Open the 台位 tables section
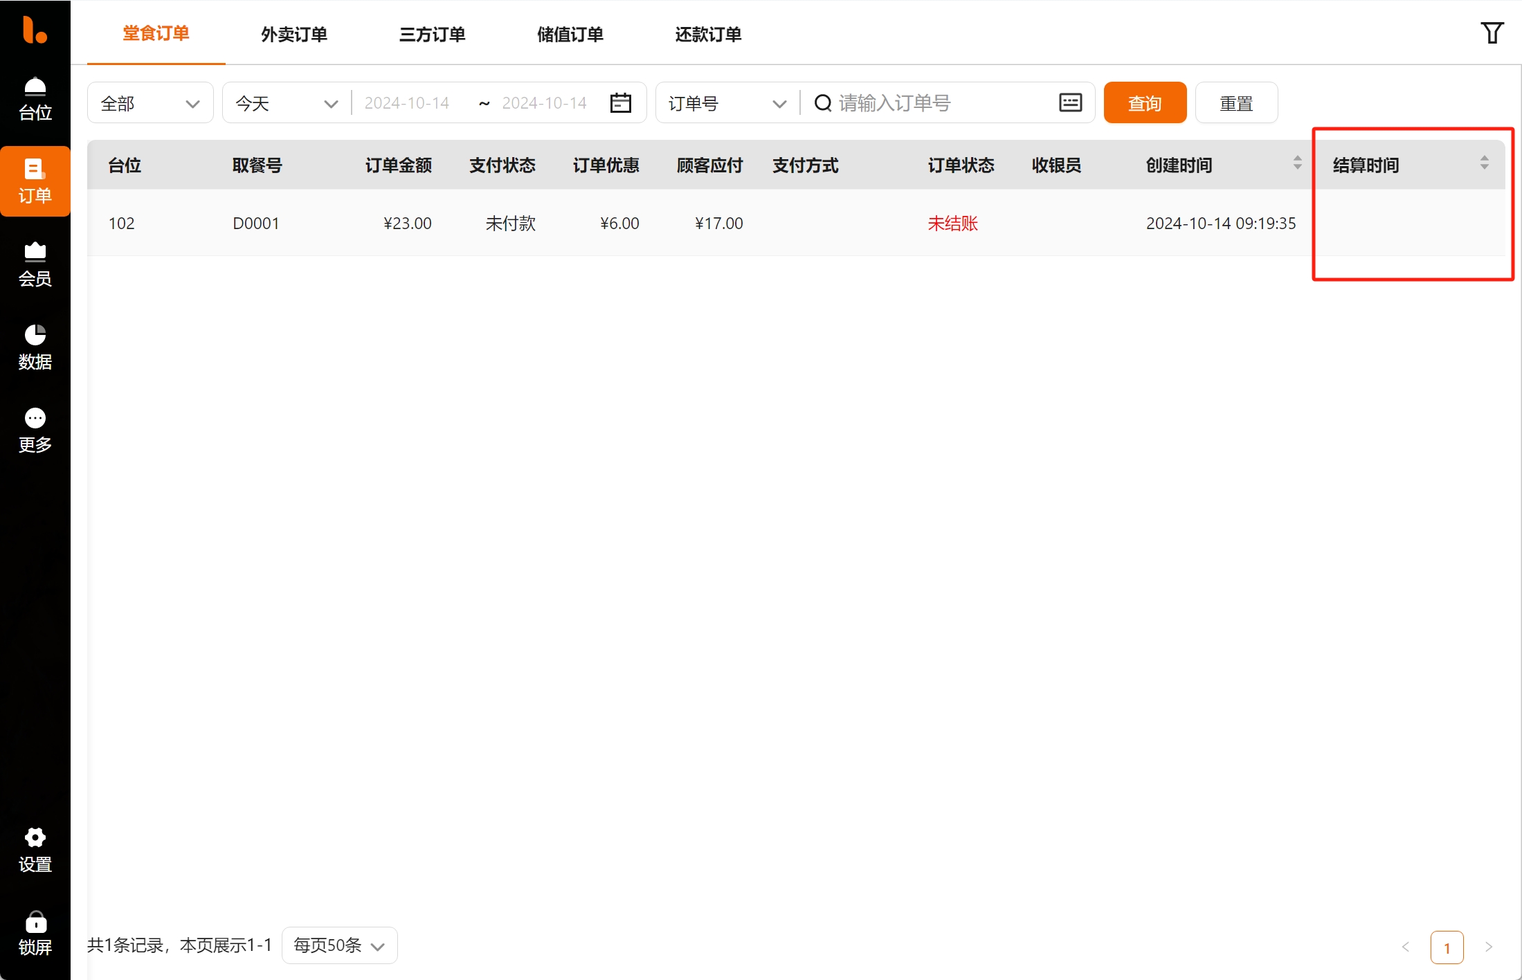The height and width of the screenshot is (980, 1522). pyautogui.click(x=35, y=99)
